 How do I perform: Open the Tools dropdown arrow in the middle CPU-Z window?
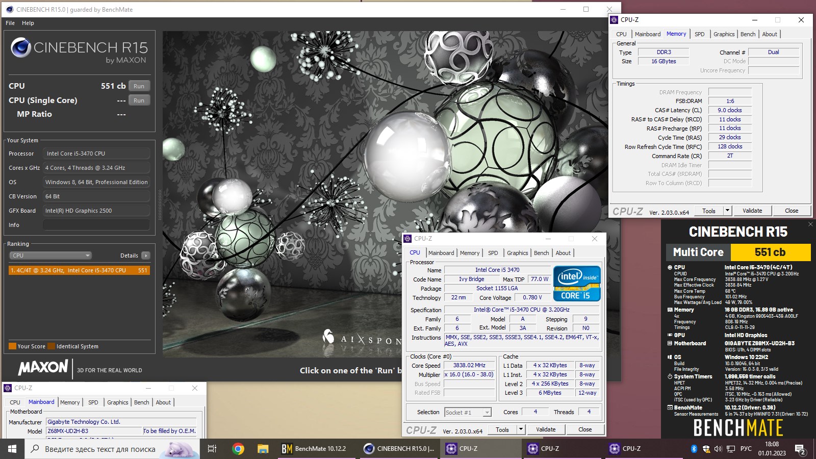click(521, 429)
